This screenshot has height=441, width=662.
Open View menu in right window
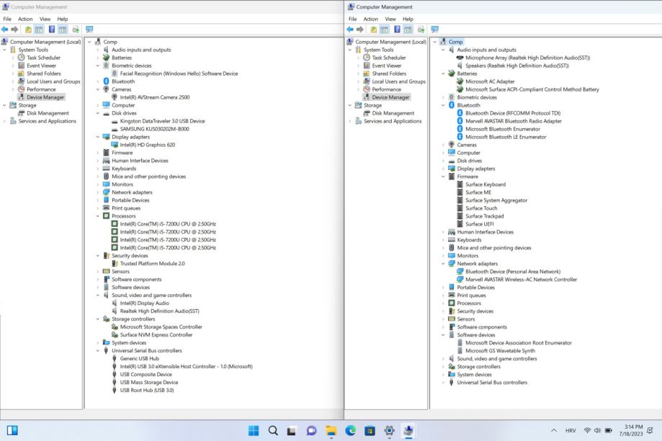coord(390,19)
